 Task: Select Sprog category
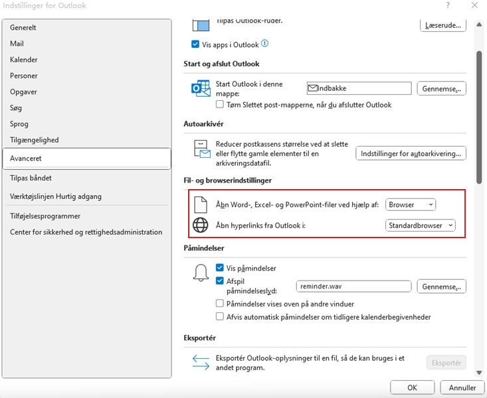coord(86,124)
